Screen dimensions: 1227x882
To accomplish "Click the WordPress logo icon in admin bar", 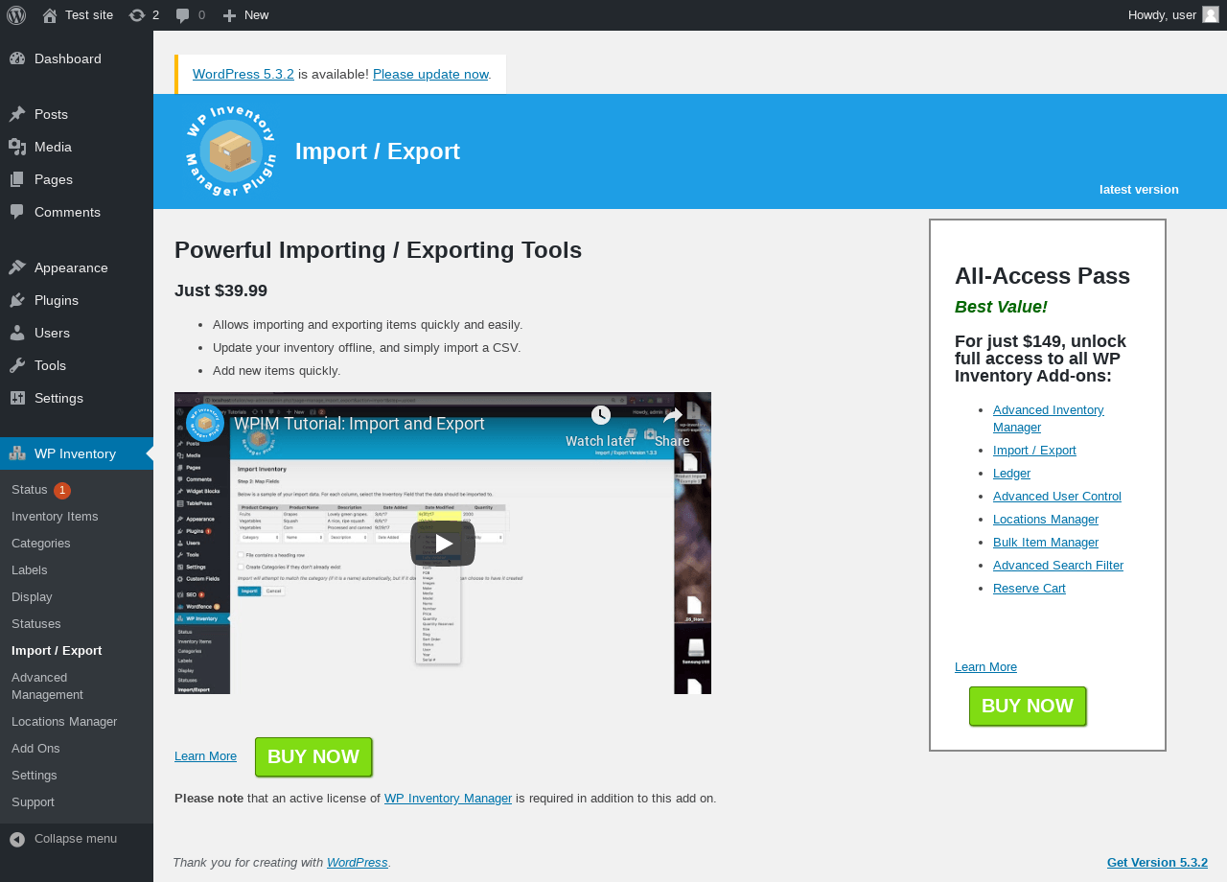I will click(x=16, y=15).
